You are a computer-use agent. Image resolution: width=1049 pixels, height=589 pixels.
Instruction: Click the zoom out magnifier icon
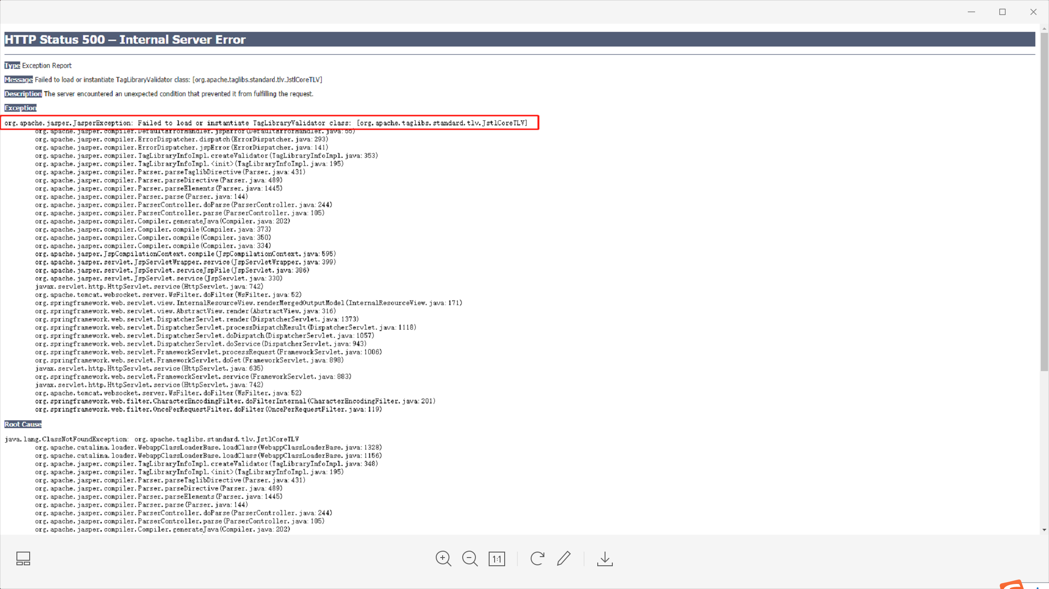coord(470,558)
